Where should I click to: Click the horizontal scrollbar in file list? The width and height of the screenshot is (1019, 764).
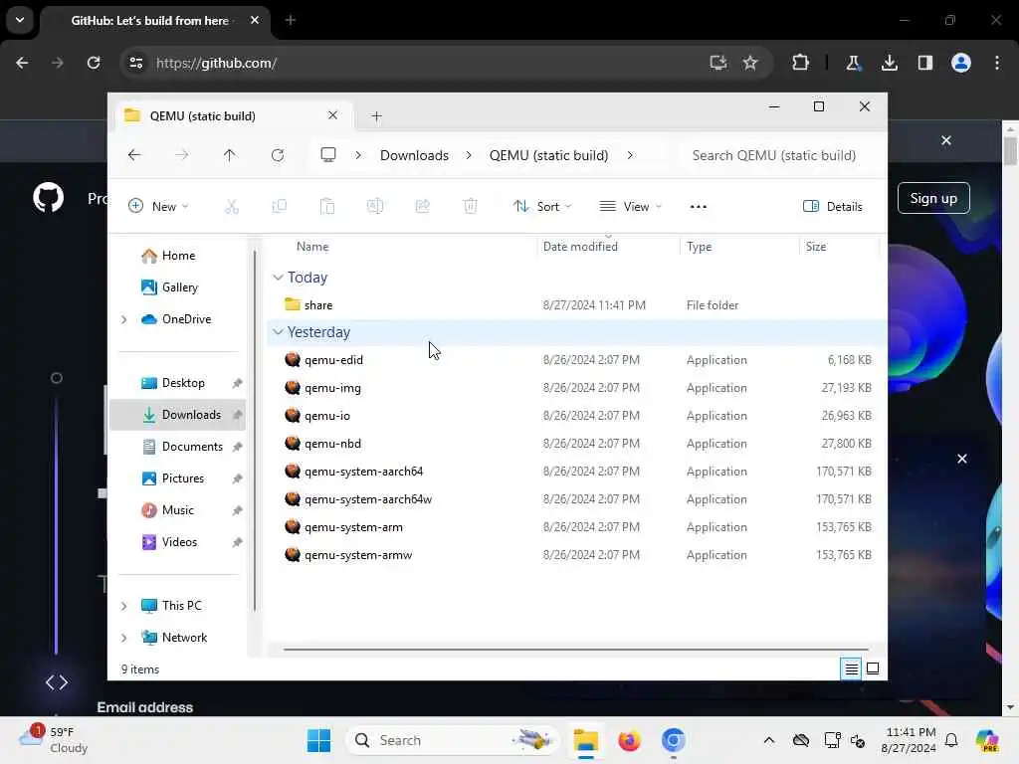coord(576,649)
